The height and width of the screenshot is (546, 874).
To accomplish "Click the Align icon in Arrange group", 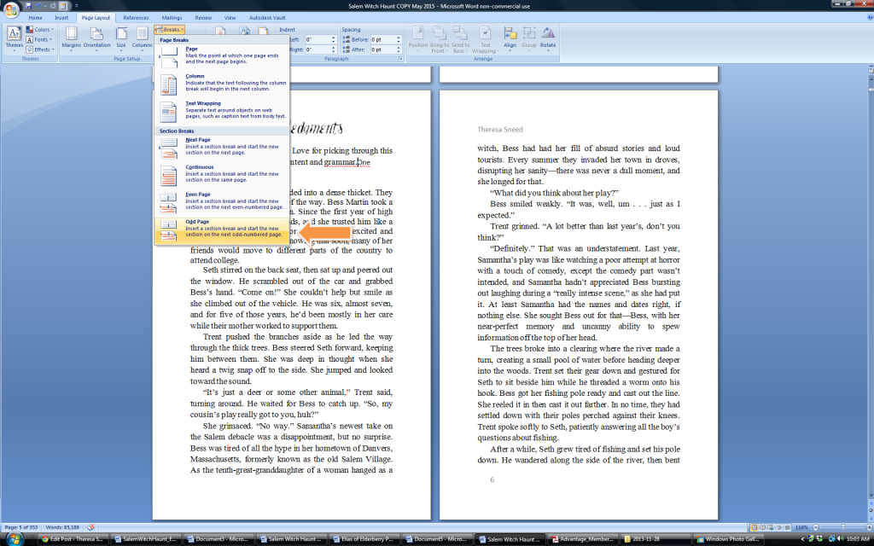I will tap(510, 39).
